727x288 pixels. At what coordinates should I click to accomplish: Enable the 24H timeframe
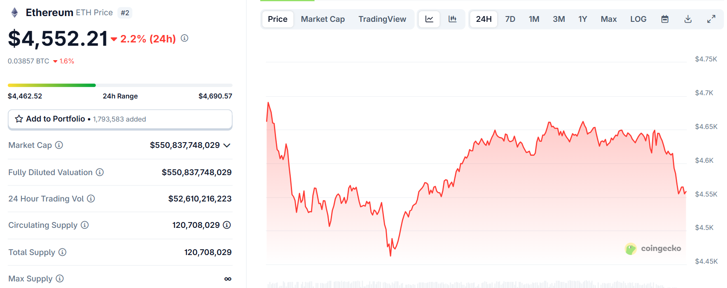pos(483,19)
